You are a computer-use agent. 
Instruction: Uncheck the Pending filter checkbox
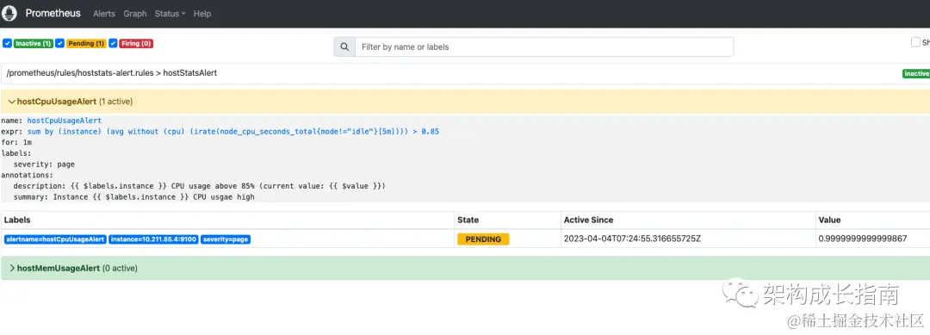point(60,43)
